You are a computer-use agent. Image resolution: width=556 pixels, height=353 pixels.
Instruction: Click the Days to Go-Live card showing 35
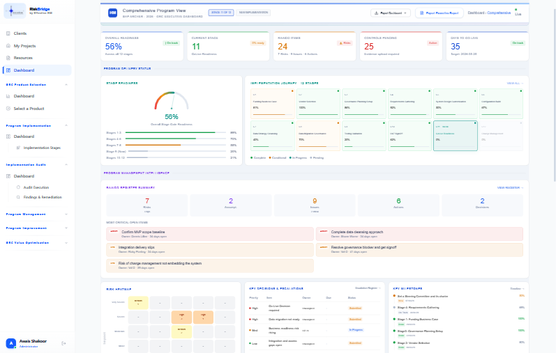tap(487, 46)
